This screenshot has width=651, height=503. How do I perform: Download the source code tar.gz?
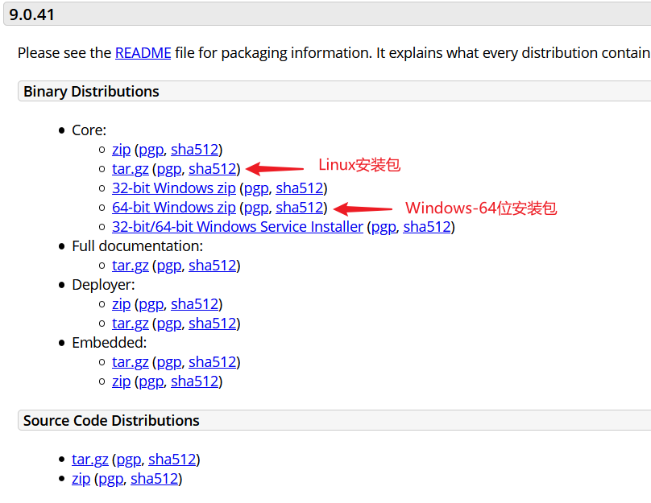(x=89, y=460)
